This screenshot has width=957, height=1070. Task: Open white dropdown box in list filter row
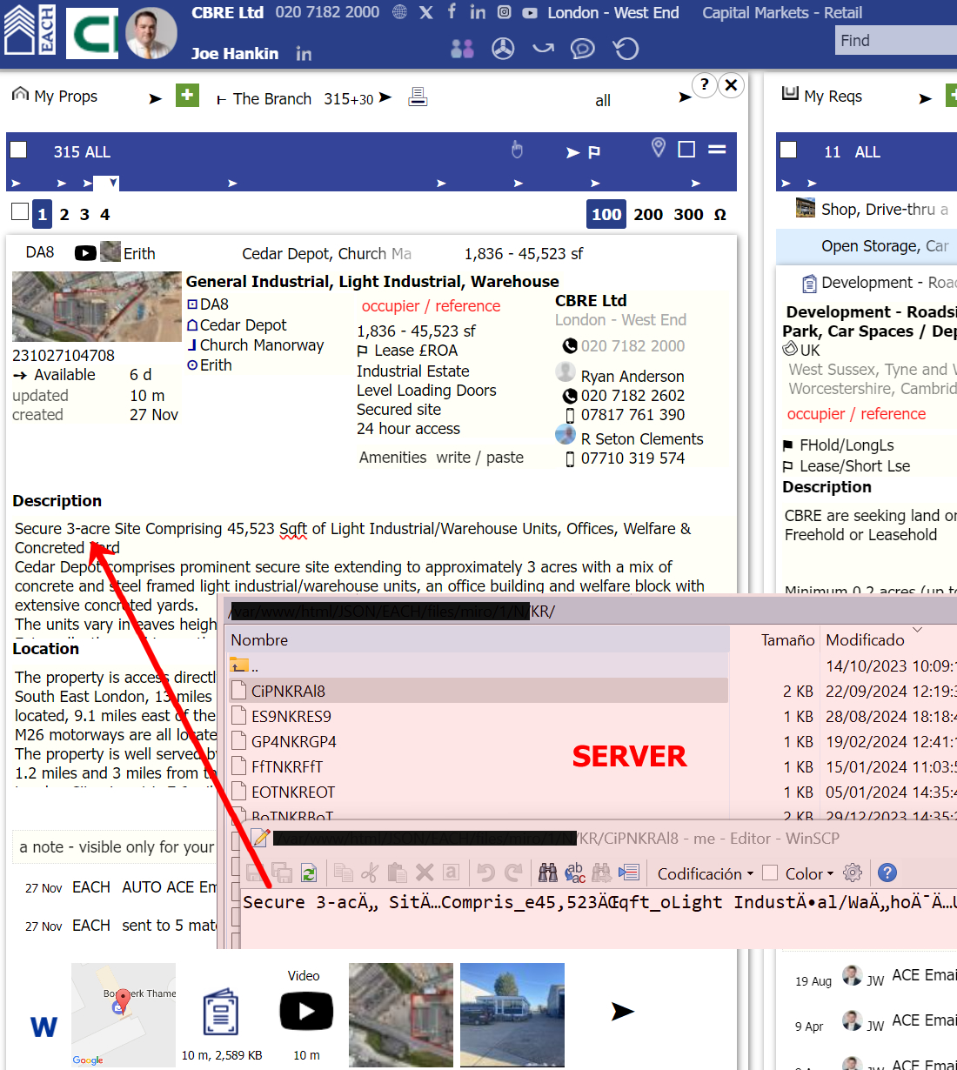(106, 183)
